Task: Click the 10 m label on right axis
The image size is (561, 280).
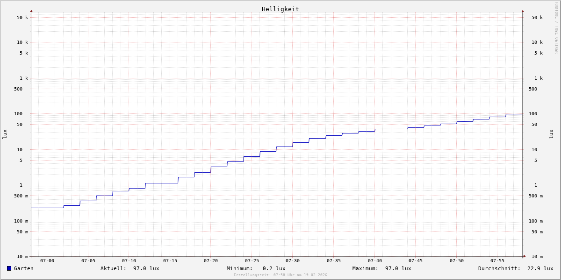Action: point(537,257)
